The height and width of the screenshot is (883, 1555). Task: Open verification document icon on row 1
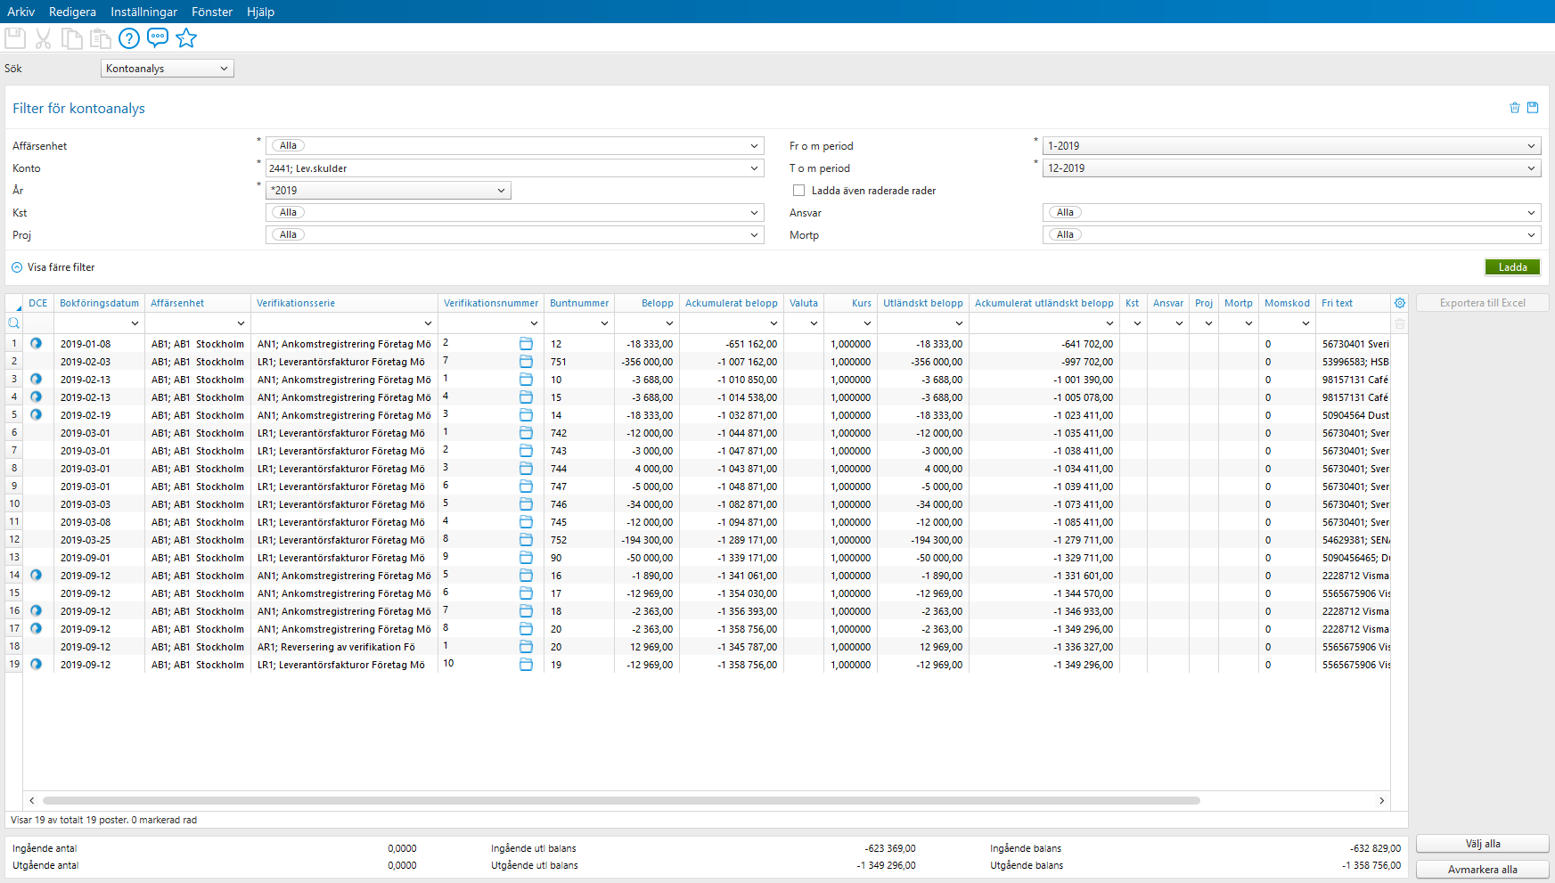pyautogui.click(x=527, y=343)
